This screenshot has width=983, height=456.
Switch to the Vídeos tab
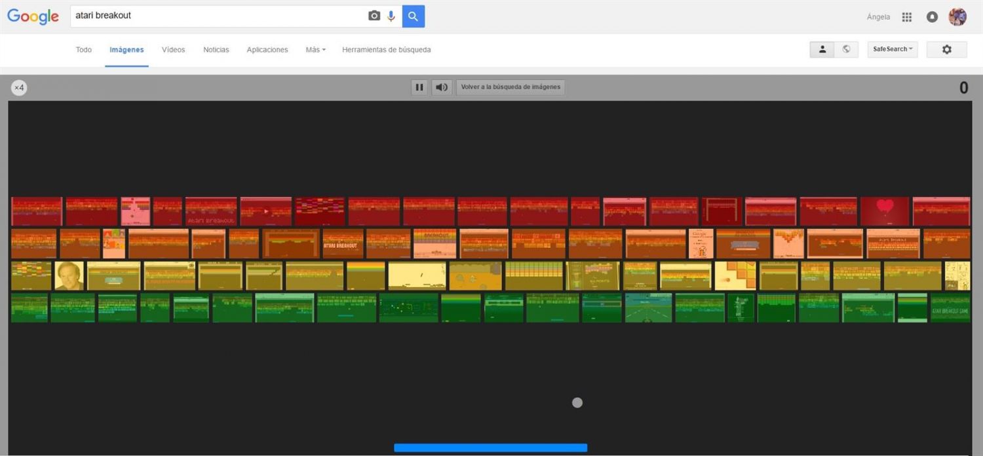174,50
